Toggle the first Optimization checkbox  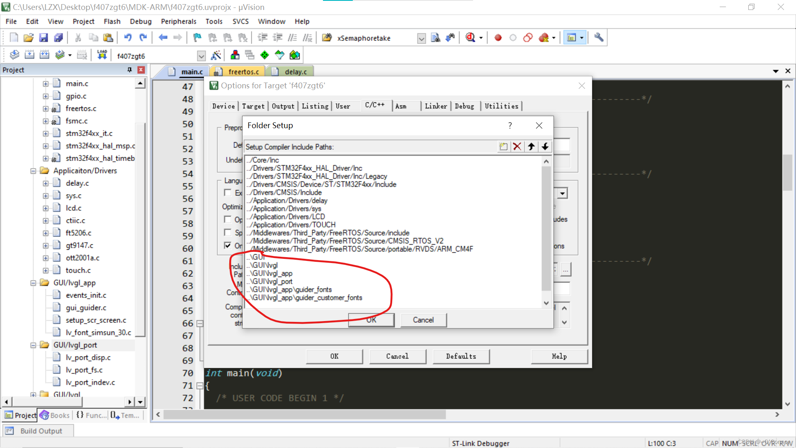[228, 219]
